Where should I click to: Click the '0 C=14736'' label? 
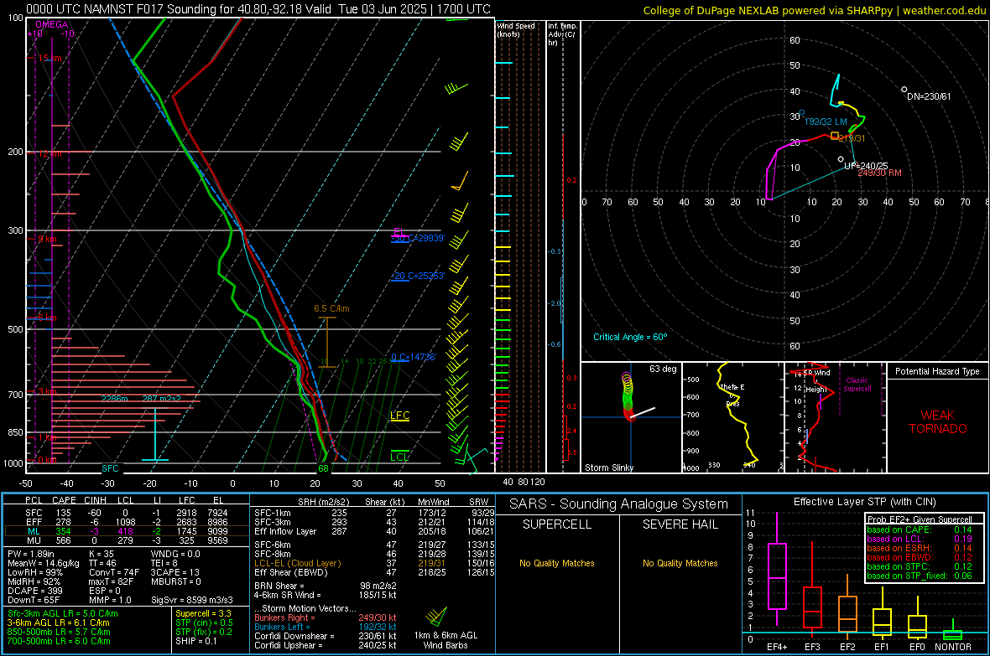[x=414, y=357]
